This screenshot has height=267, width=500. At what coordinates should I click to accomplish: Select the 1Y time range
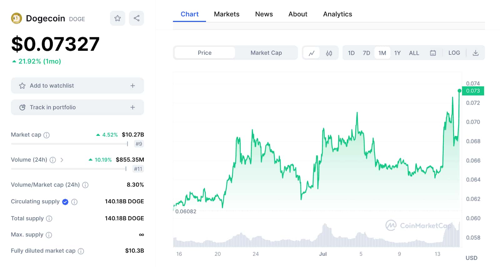click(x=397, y=53)
